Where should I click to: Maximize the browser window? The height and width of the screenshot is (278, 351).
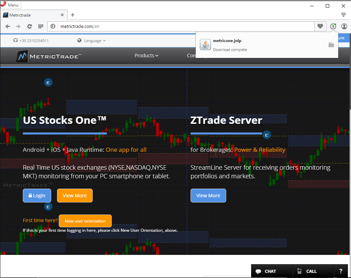click(x=327, y=6)
